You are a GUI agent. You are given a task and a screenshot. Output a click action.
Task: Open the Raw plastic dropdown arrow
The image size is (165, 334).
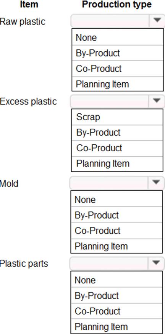tap(157, 20)
